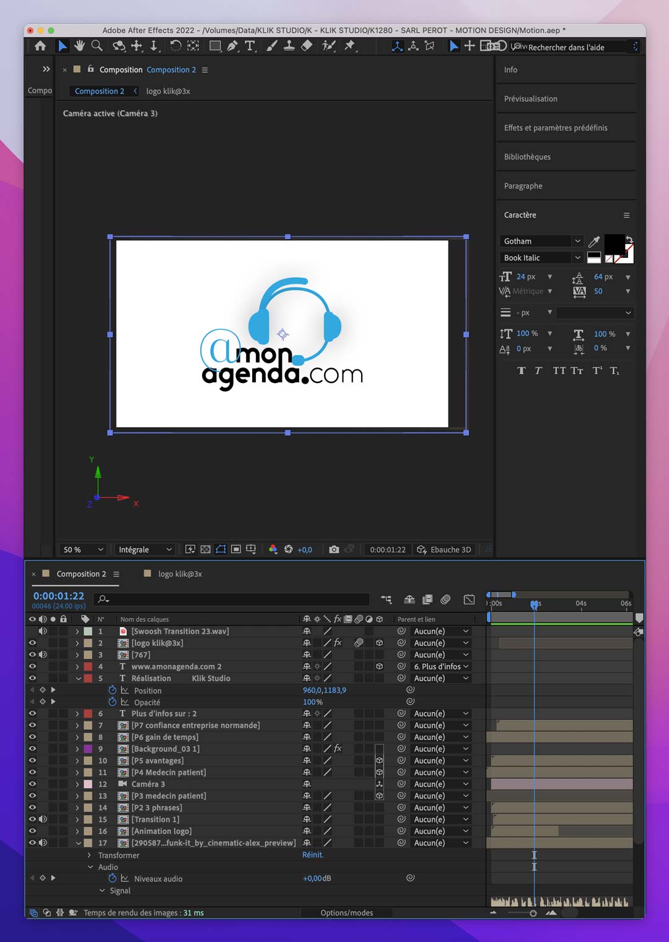Hide the [Background_03 1] layer
The image size is (669, 942).
pyautogui.click(x=32, y=749)
